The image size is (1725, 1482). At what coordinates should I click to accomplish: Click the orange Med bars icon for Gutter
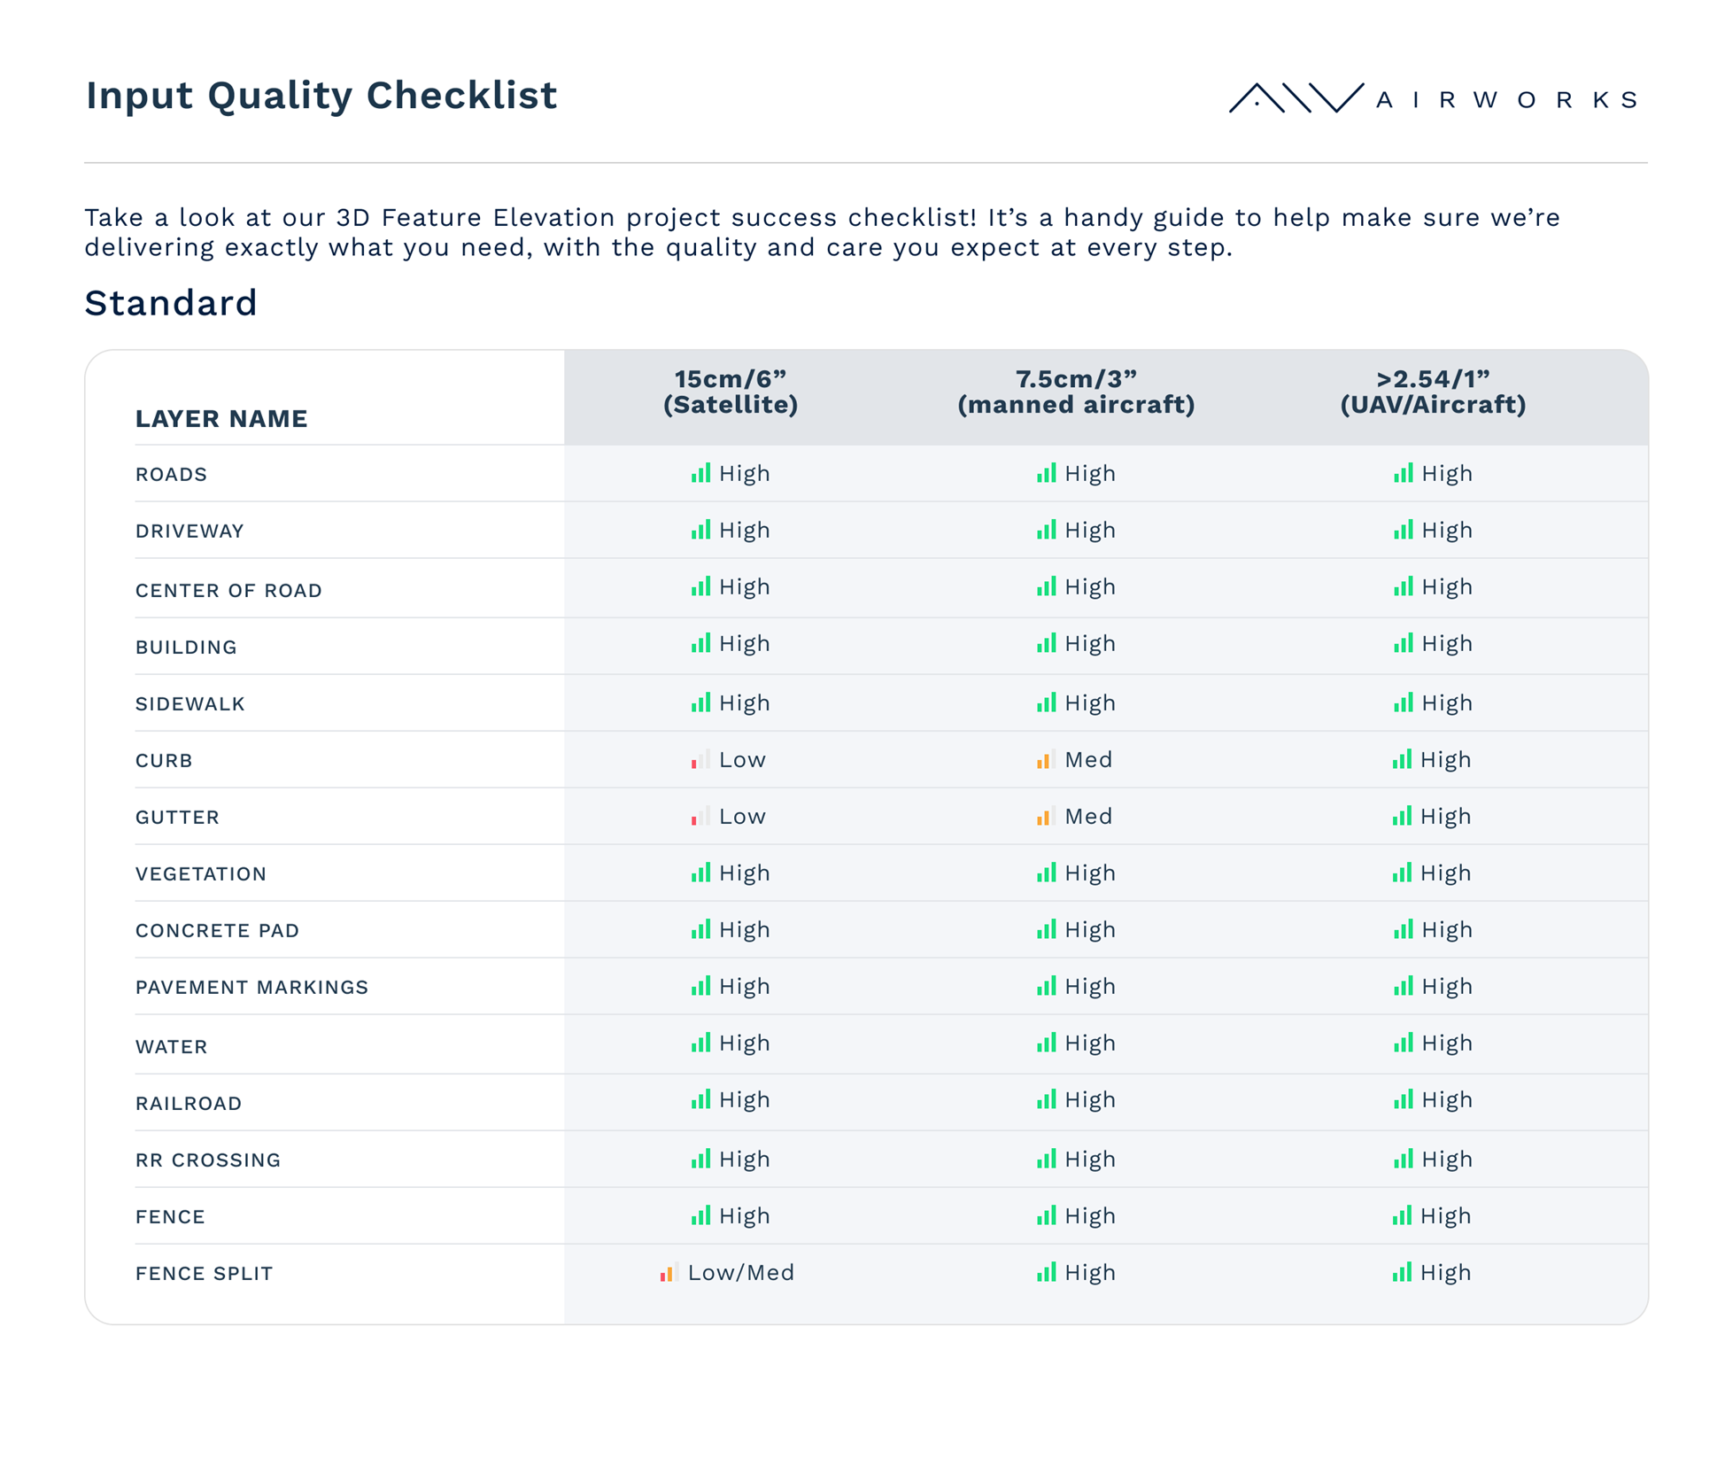1045,817
